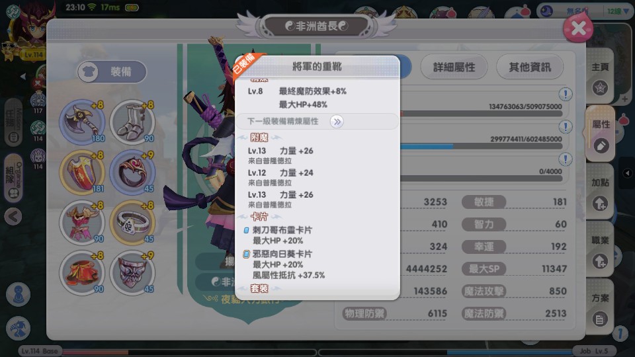Switch to the 詳細屬性 tab
This screenshot has width=635, height=357.
coord(454,67)
